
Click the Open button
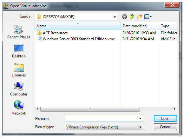165,119
